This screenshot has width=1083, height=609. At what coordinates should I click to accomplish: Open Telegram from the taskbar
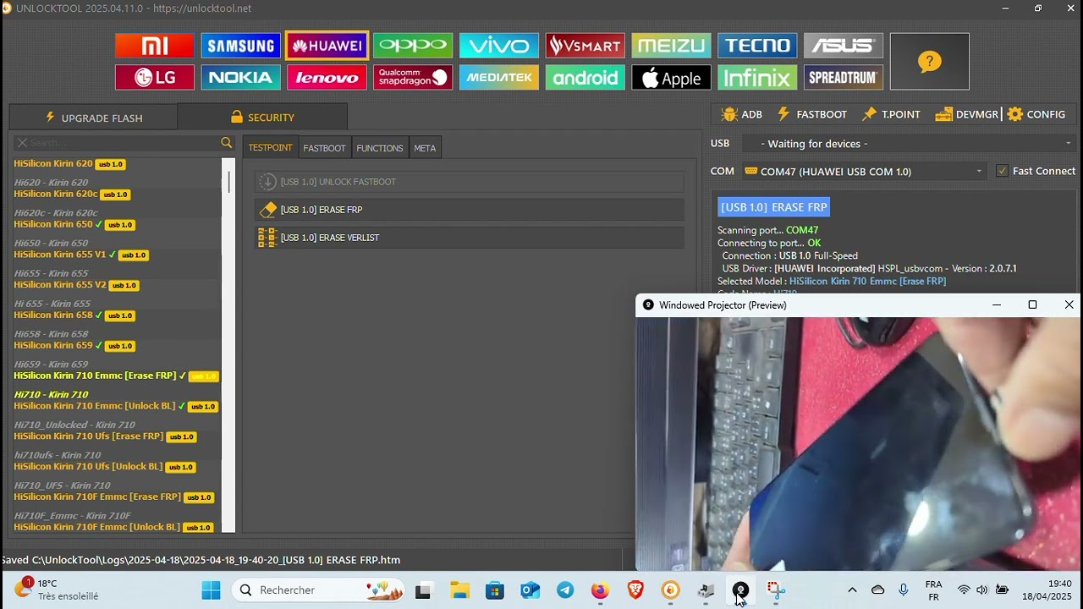[x=565, y=590]
